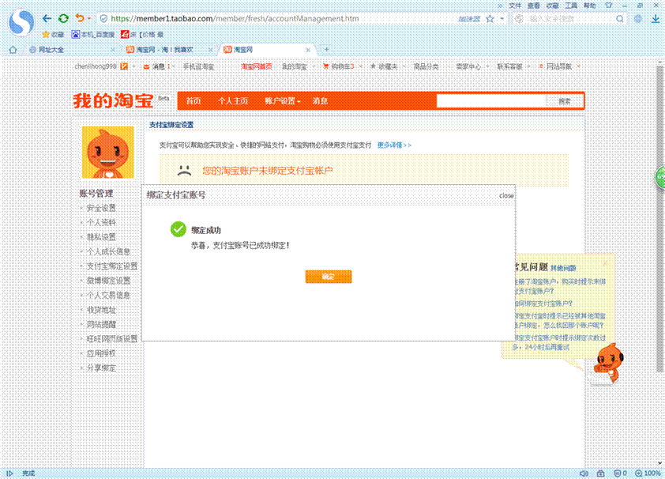Click 更多详情>> link
The height and width of the screenshot is (479, 665).
click(x=394, y=145)
